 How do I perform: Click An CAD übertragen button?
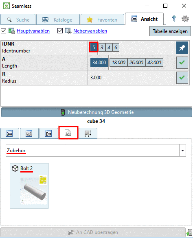(93, 232)
